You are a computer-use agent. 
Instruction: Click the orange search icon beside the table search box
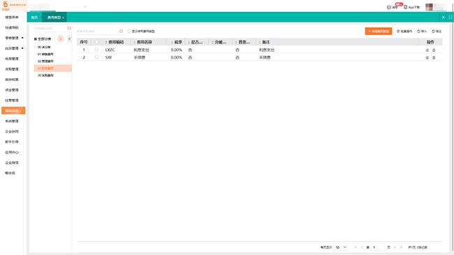(x=121, y=31)
